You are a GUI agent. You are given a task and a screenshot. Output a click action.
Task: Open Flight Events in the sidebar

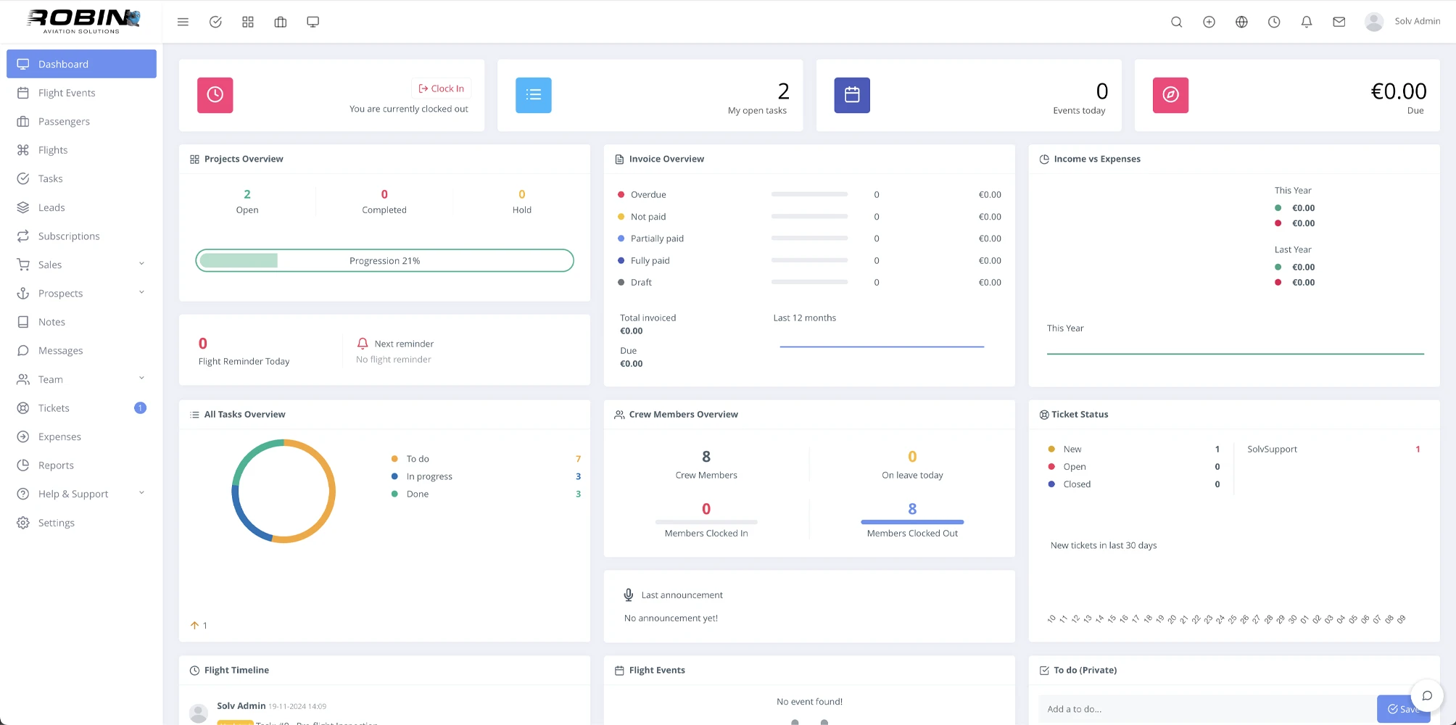pyautogui.click(x=67, y=93)
